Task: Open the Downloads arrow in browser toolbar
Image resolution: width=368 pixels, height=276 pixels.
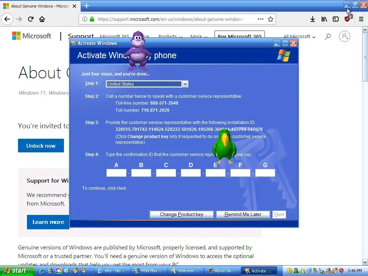Action: pyautogui.click(x=312, y=19)
